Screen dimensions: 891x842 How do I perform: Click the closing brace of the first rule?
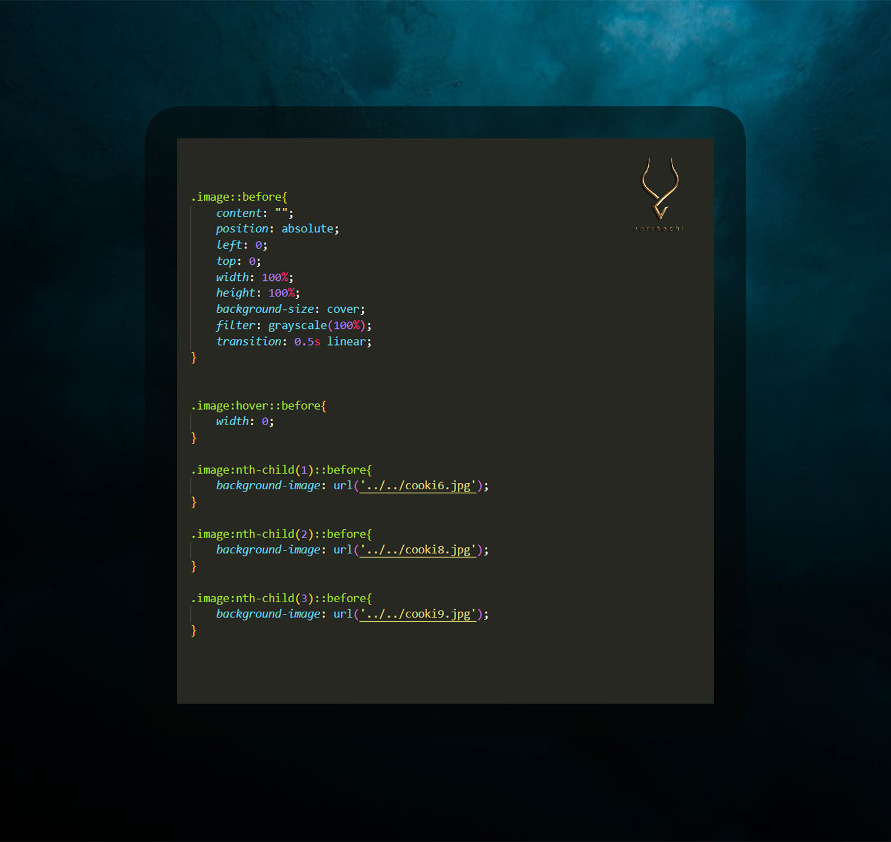(x=194, y=357)
